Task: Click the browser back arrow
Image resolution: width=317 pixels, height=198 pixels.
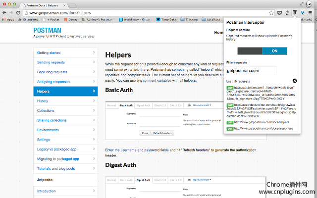Action: pos(4,13)
